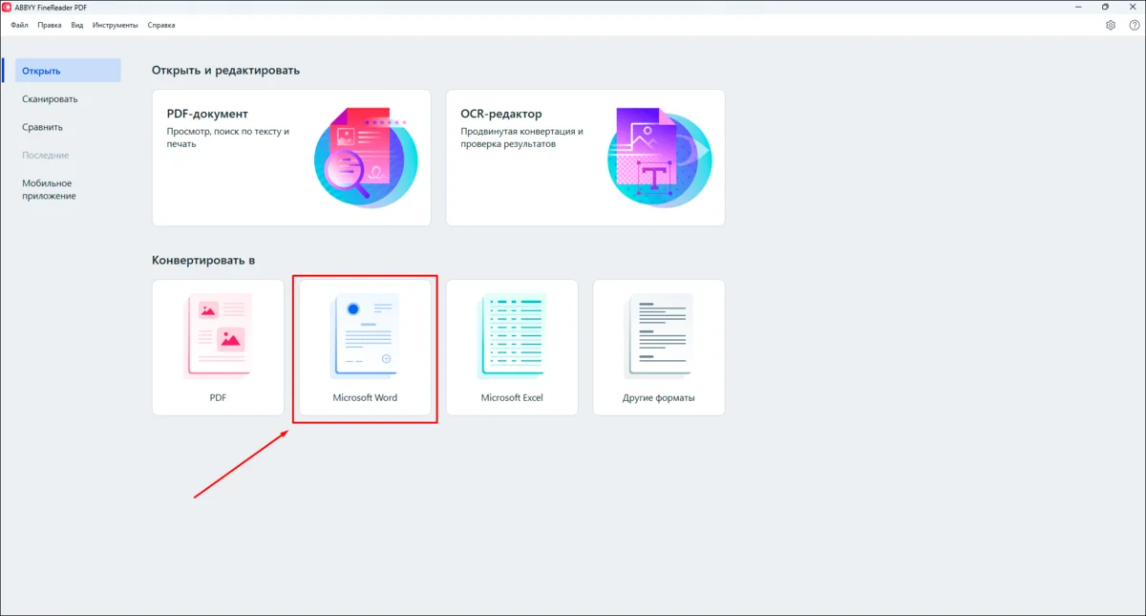Click the PDF-документ magnifier illustration

366,156
